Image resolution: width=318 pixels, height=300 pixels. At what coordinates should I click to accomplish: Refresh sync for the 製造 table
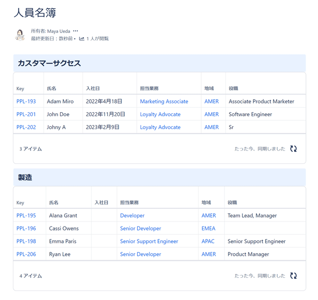tap(293, 276)
